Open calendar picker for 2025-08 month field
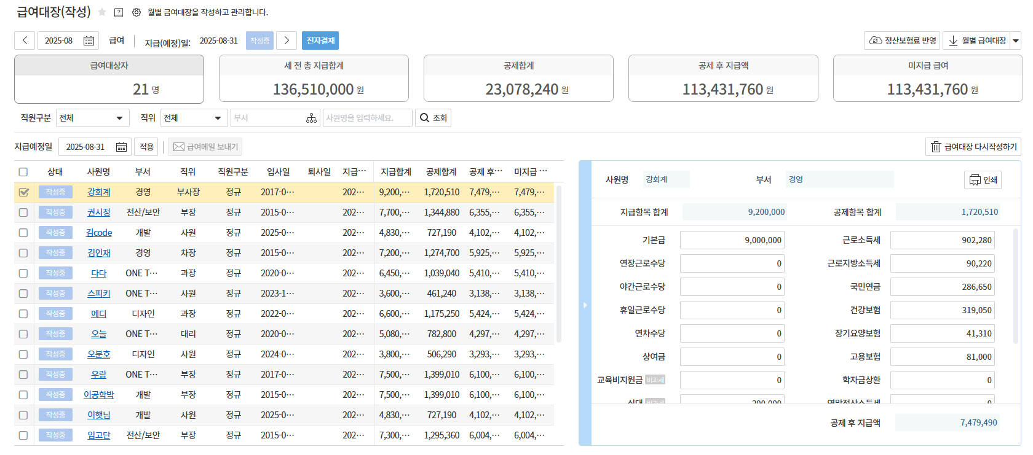 (89, 41)
